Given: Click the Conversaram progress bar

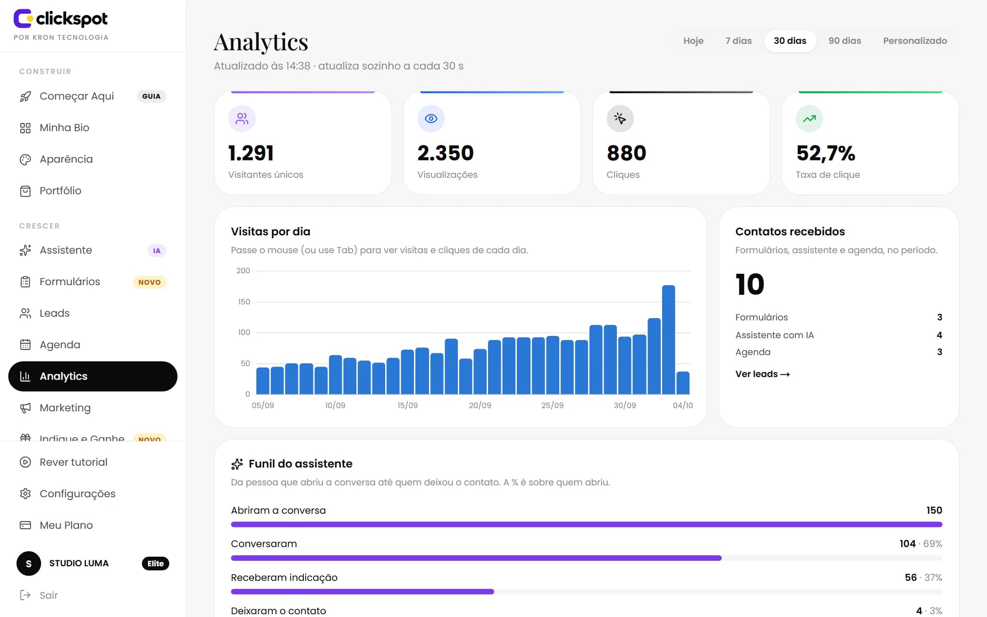Looking at the screenshot, I should point(587,558).
